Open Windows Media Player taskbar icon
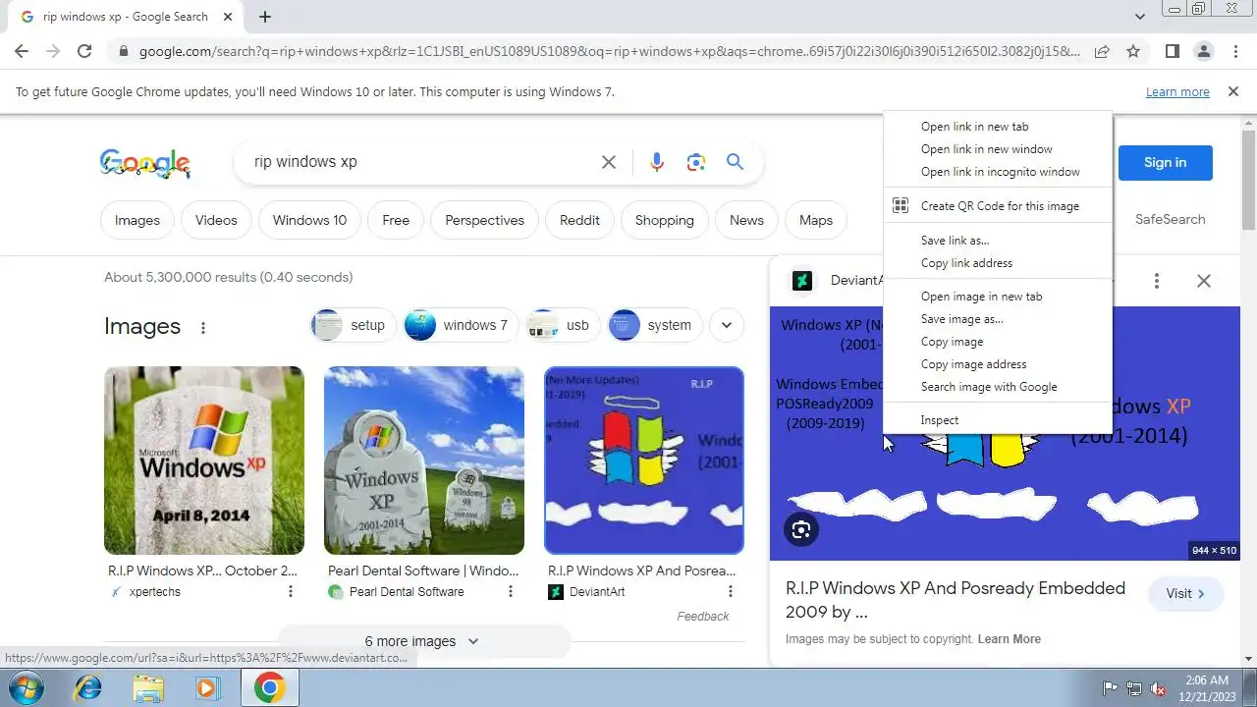Image resolution: width=1257 pixels, height=707 pixels. click(x=207, y=687)
